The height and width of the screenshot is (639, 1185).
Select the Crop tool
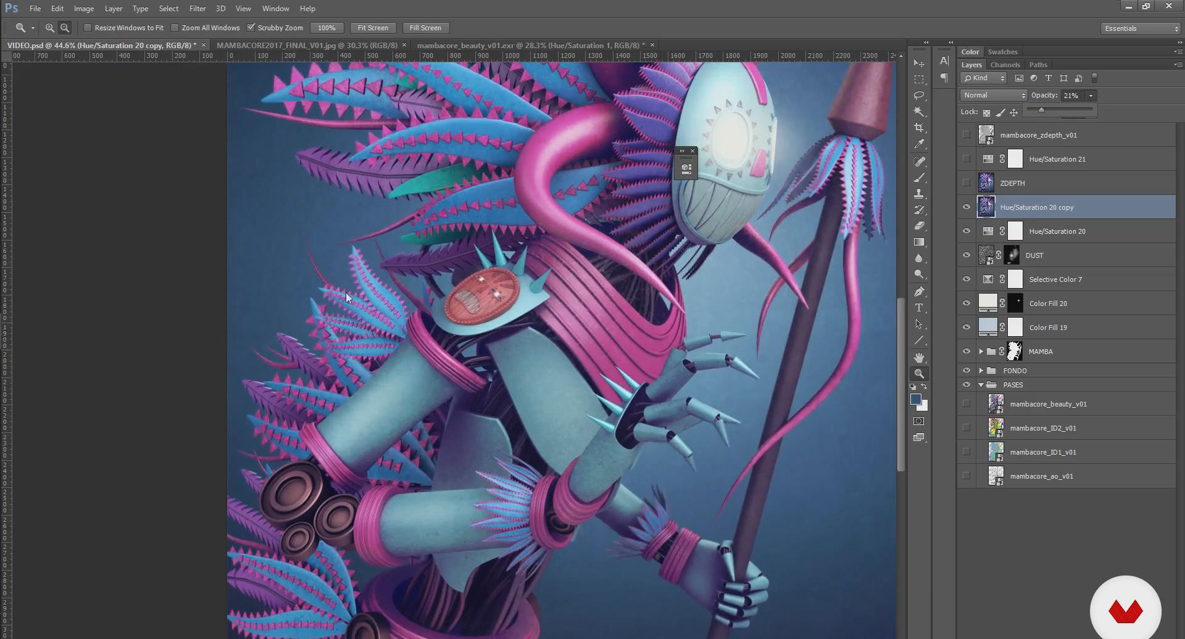point(919,128)
